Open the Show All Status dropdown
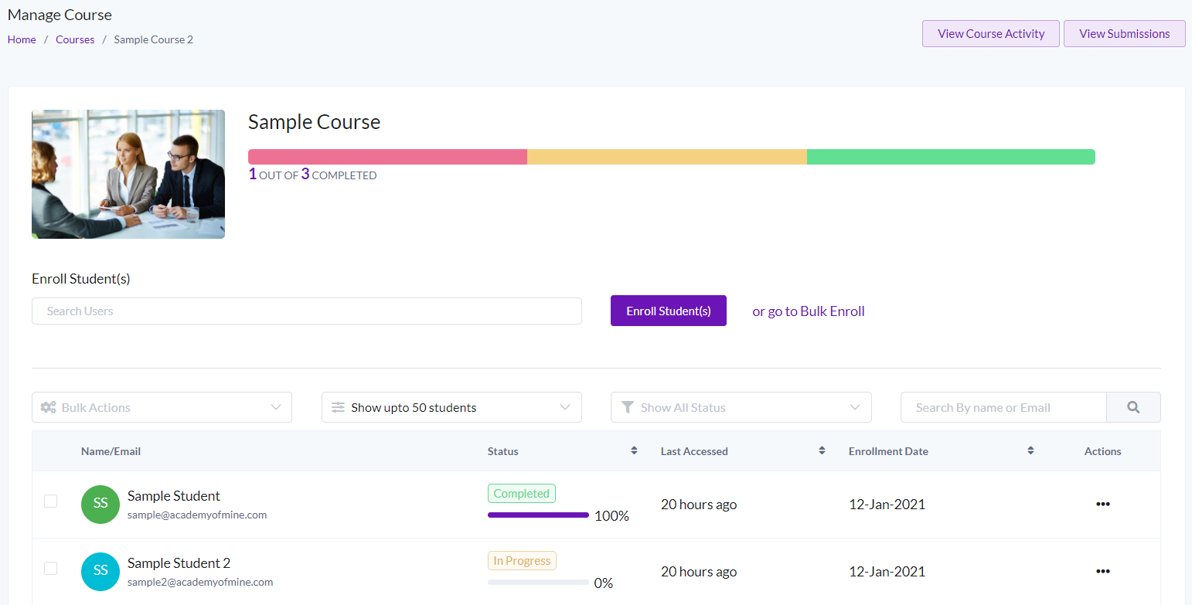 pyautogui.click(x=741, y=407)
